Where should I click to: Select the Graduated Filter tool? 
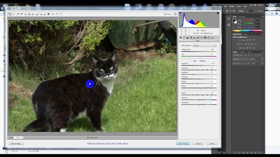pos(49,14)
